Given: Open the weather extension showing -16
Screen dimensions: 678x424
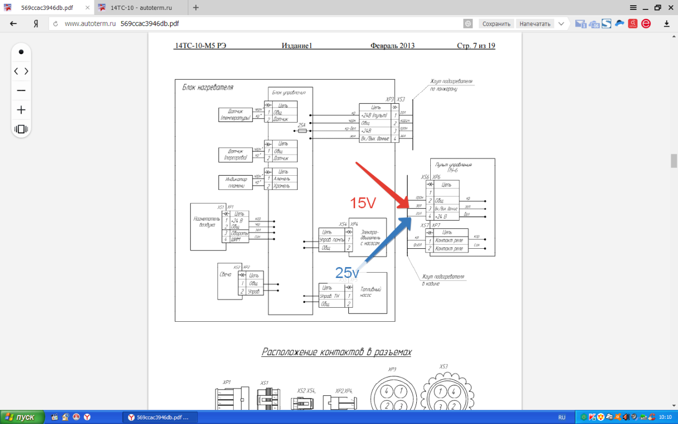Looking at the screenshot, I should (594, 24).
